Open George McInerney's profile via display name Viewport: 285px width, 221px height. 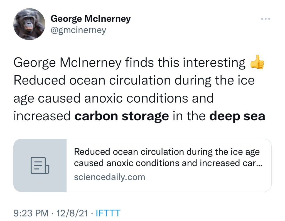coord(90,19)
